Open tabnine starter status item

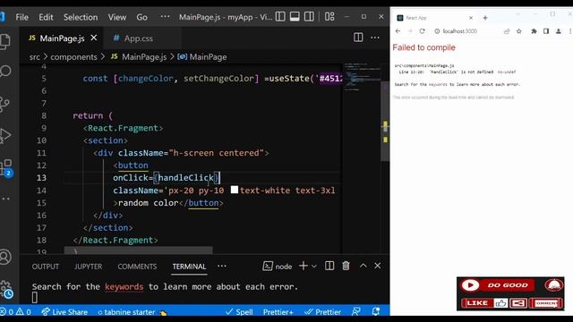(x=132, y=312)
